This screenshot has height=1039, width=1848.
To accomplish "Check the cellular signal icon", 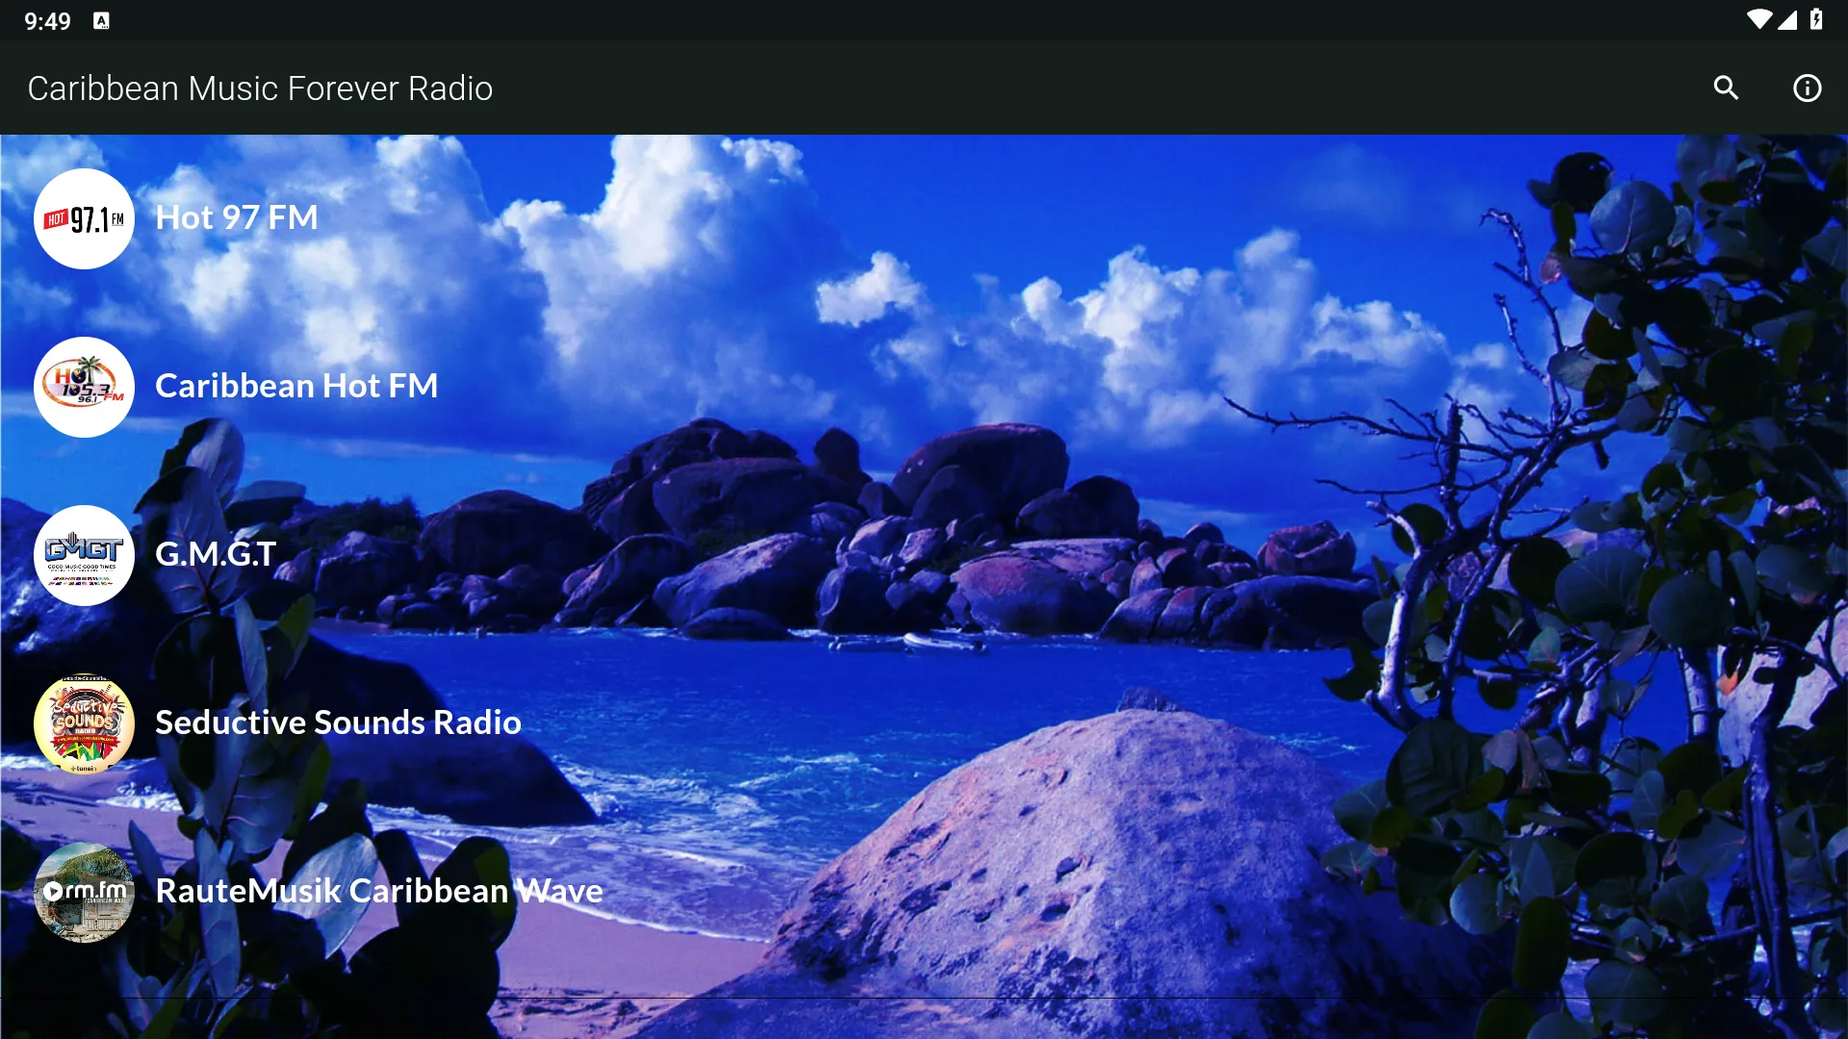I will [x=1787, y=20].
